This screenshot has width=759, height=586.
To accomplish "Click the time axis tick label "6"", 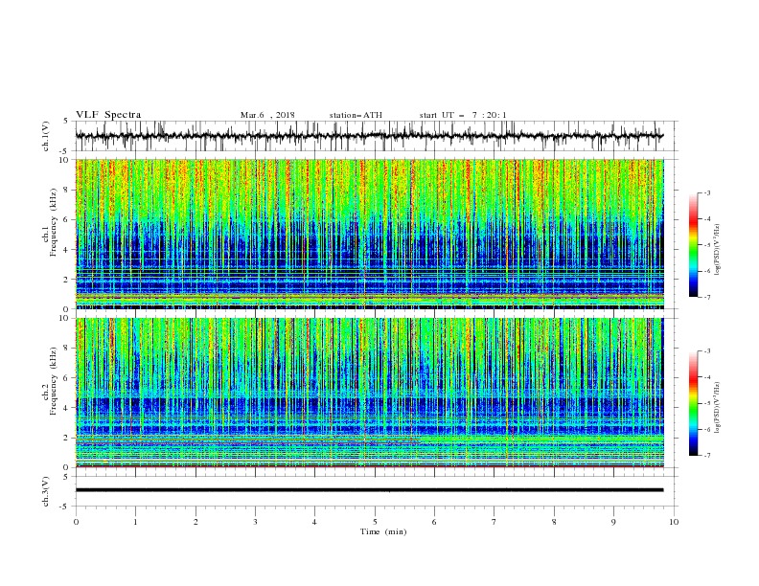I will tap(434, 522).
